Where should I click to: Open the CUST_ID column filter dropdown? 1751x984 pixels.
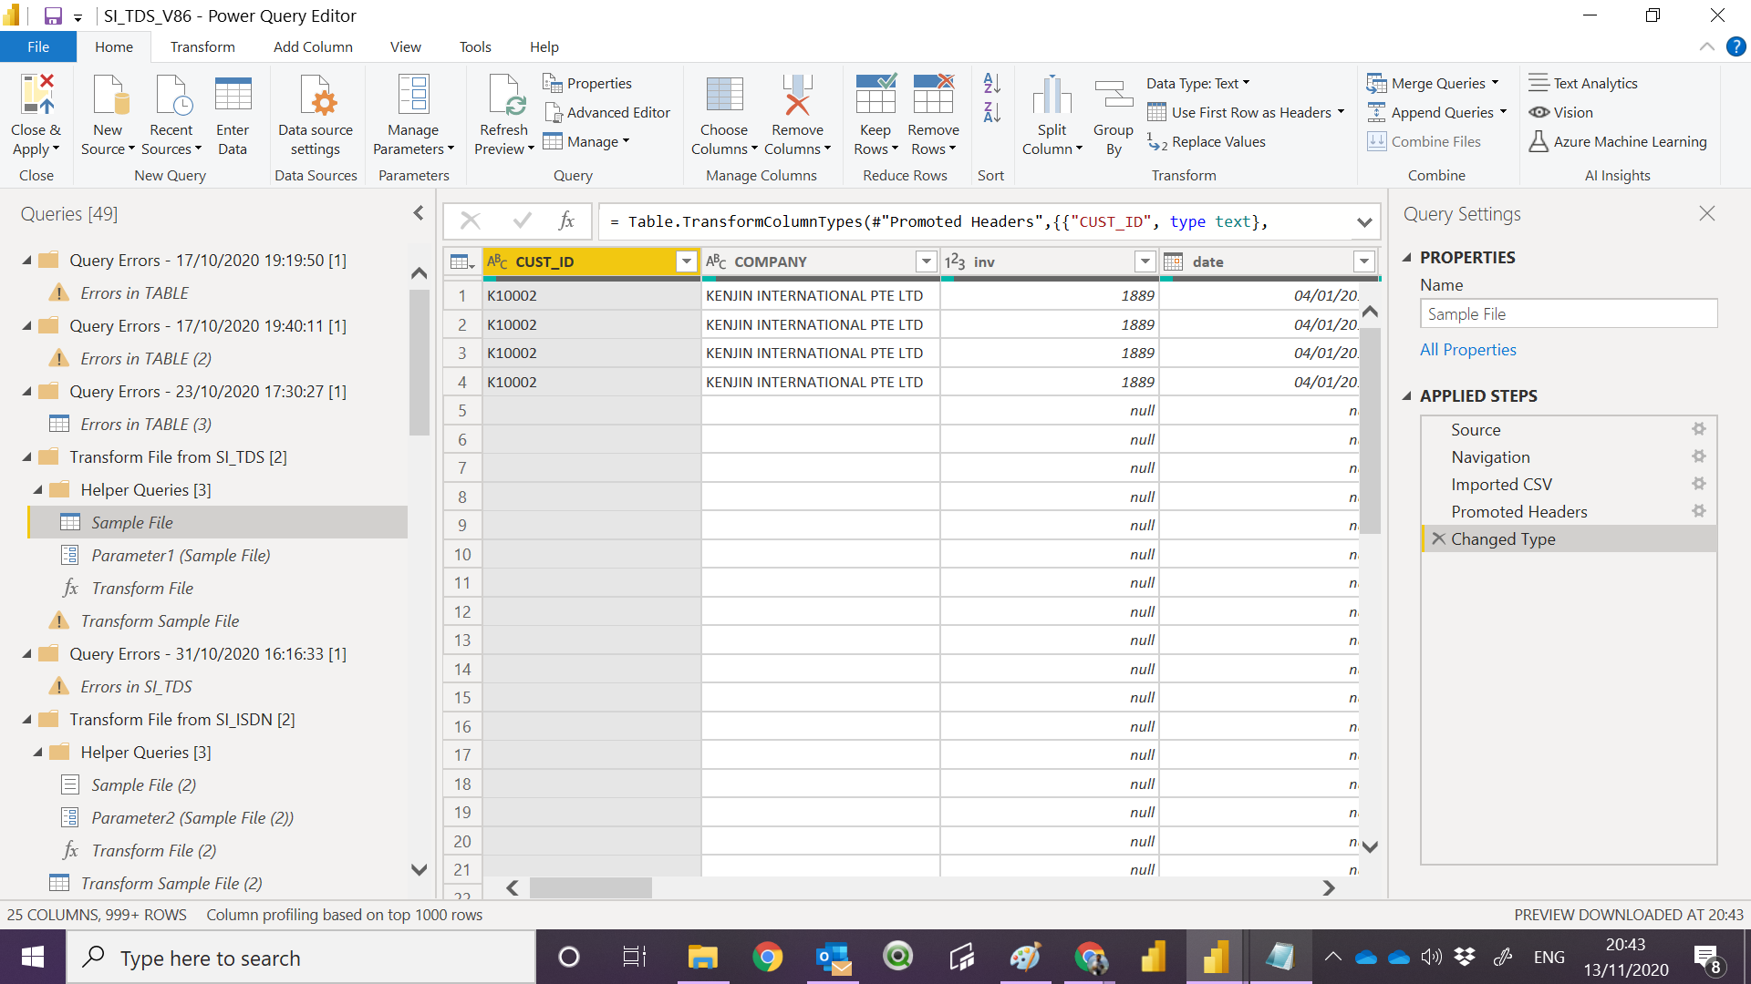click(x=687, y=261)
